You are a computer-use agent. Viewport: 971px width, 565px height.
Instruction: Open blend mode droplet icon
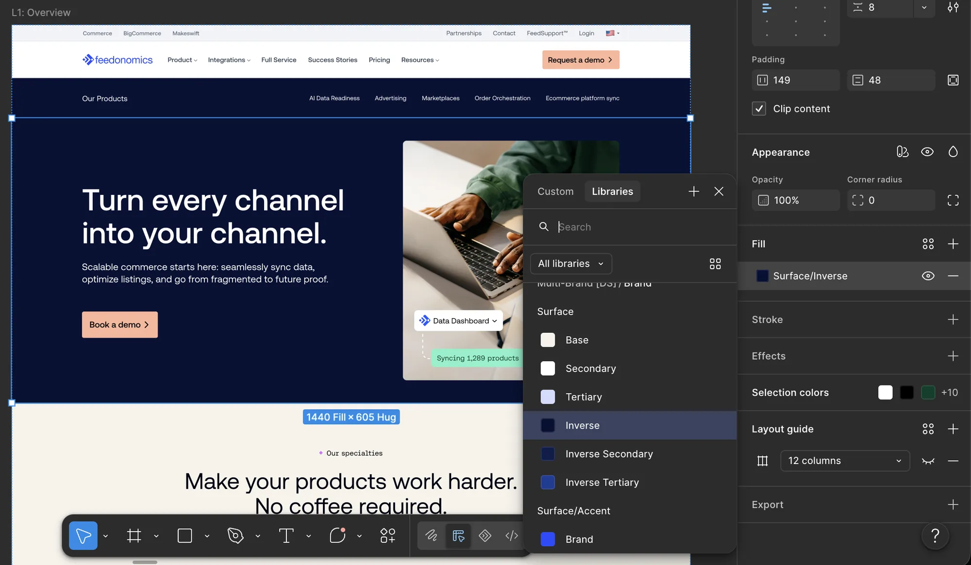pyautogui.click(x=953, y=152)
